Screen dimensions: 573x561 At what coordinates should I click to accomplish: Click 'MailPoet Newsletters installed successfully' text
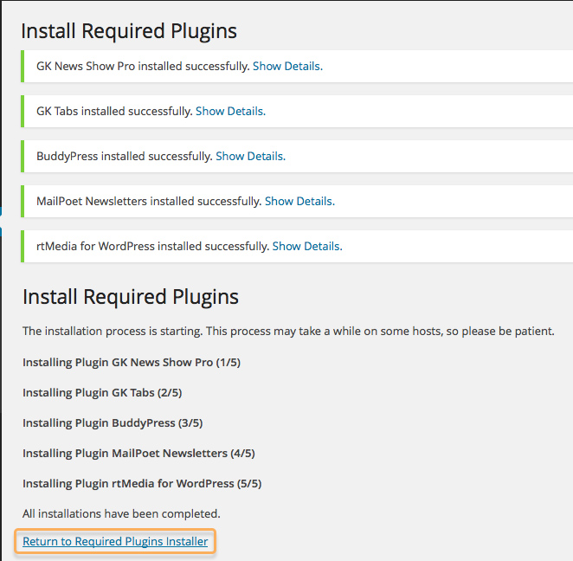click(x=149, y=201)
